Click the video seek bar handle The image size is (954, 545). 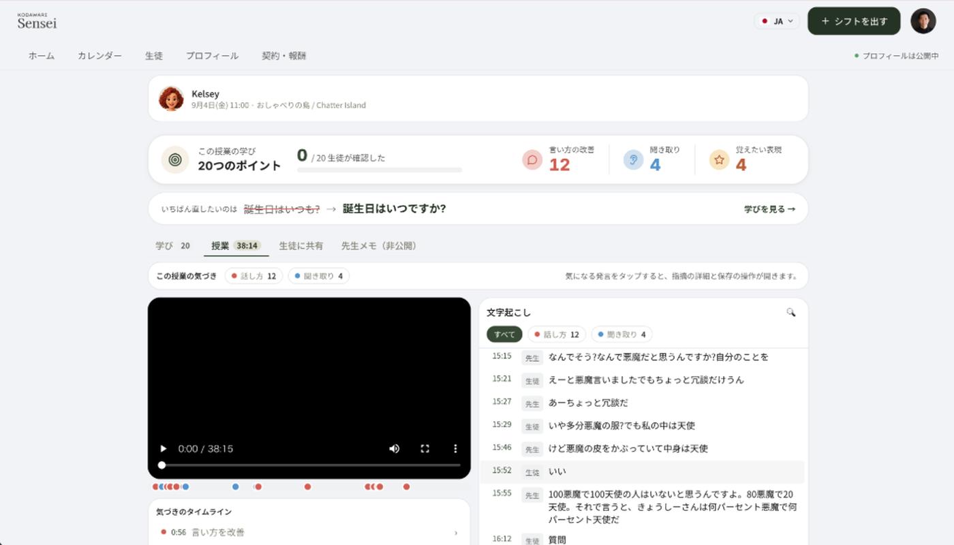[161, 465]
